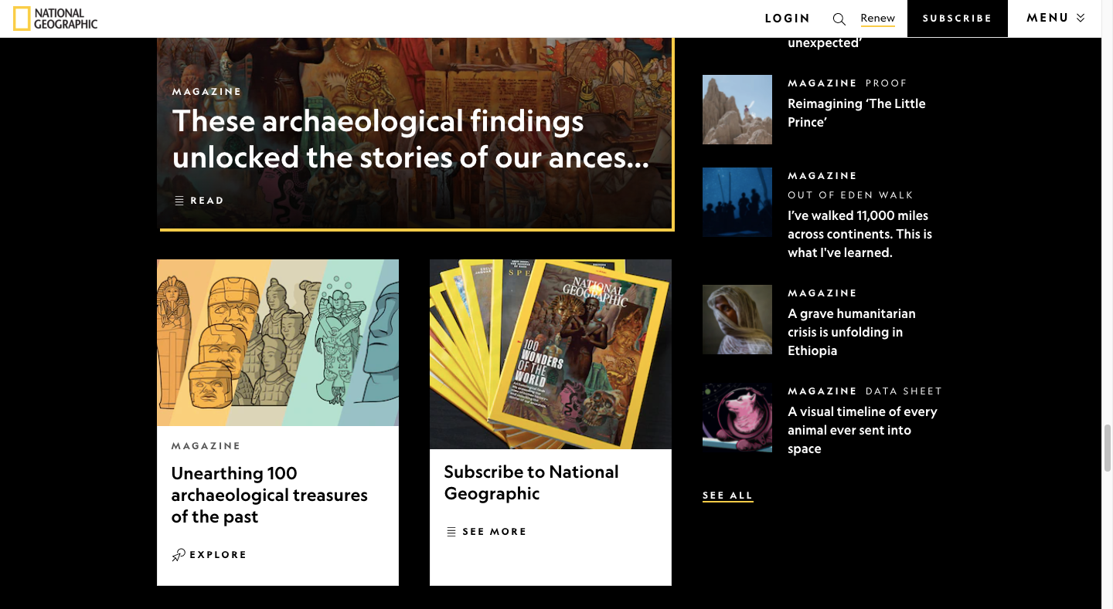Open the MENU label in header

pyautogui.click(x=1047, y=18)
